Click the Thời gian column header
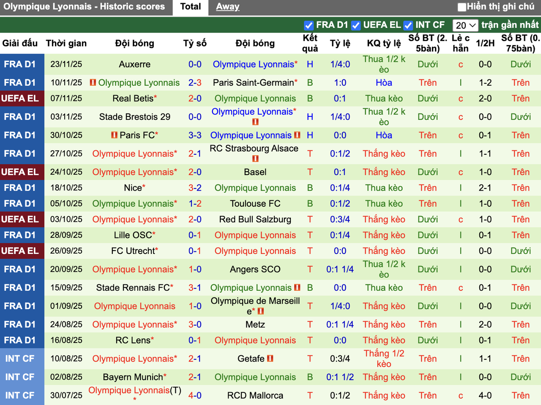This screenshot has height=405, width=541. coord(66,43)
